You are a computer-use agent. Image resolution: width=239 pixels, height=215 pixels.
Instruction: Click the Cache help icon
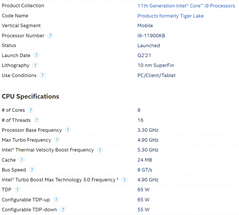point(22,160)
